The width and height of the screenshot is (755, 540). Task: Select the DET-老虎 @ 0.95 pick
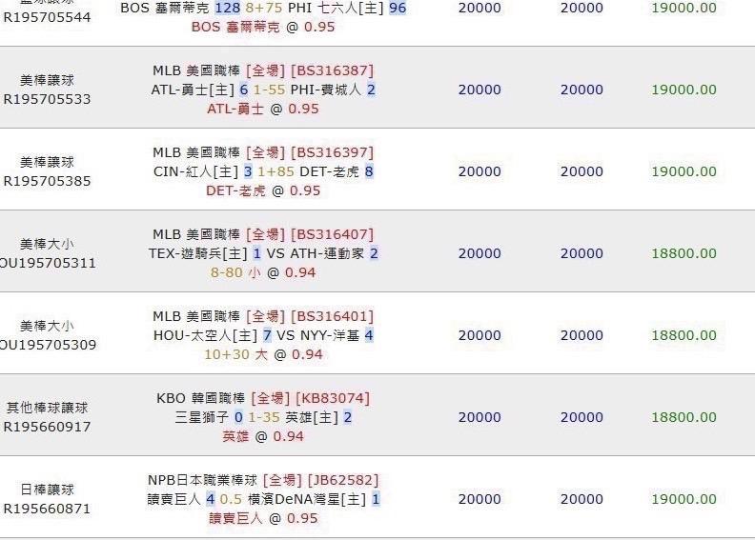click(x=263, y=190)
